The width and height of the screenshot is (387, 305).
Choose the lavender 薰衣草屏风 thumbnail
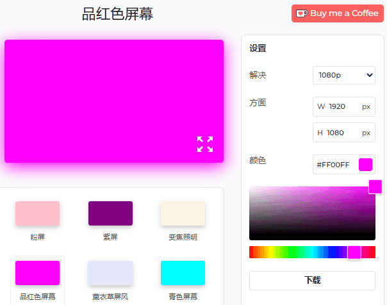(x=110, y=273)
